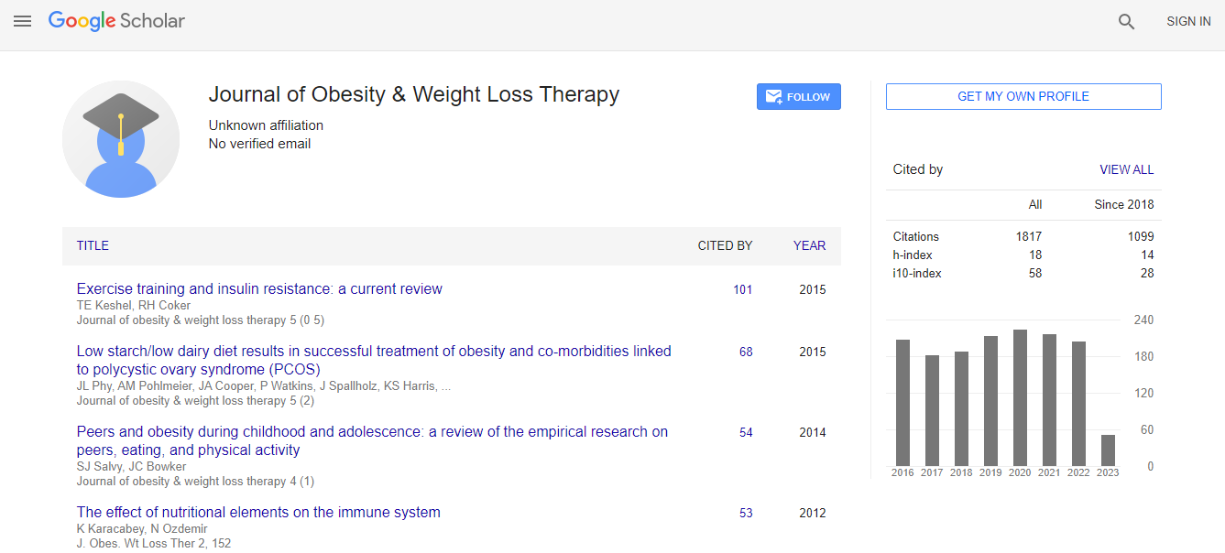This screenshot has width=1225, height=553.
Task: Click the Google Scholar logo
Action: click(x=116, y=21)
